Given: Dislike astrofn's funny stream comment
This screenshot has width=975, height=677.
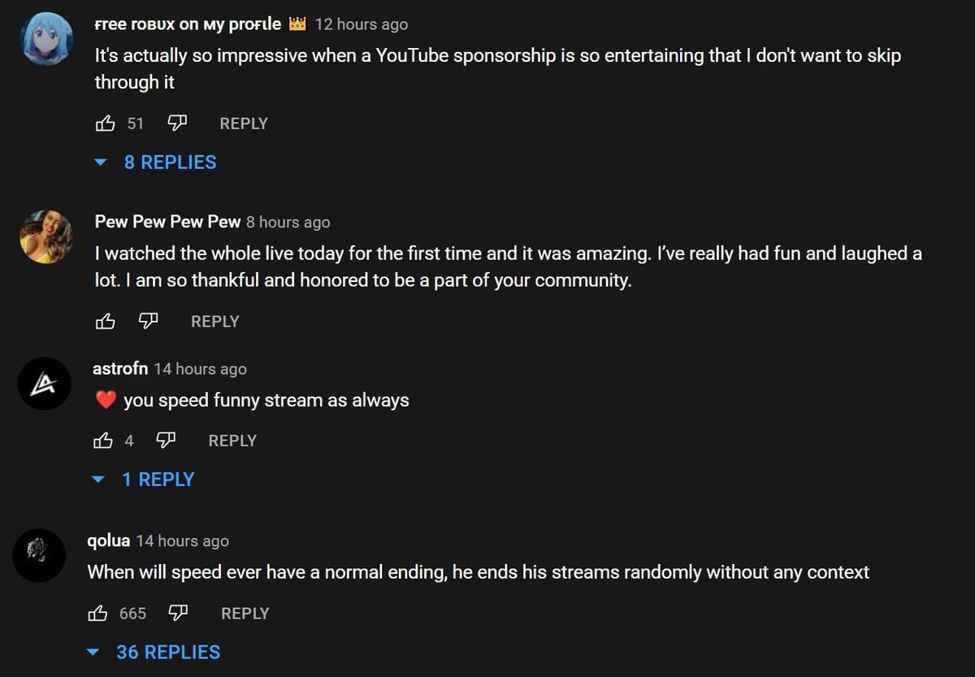Looking at the screenshot, I should point(166,440).
